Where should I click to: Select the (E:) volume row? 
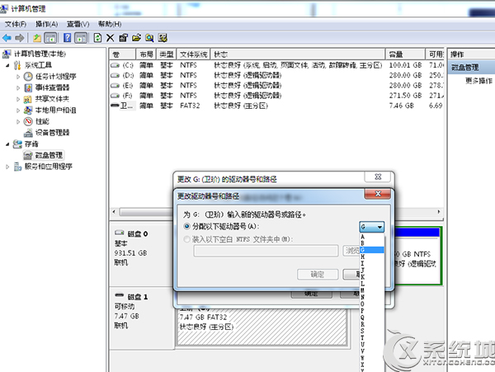click(276, 86)
